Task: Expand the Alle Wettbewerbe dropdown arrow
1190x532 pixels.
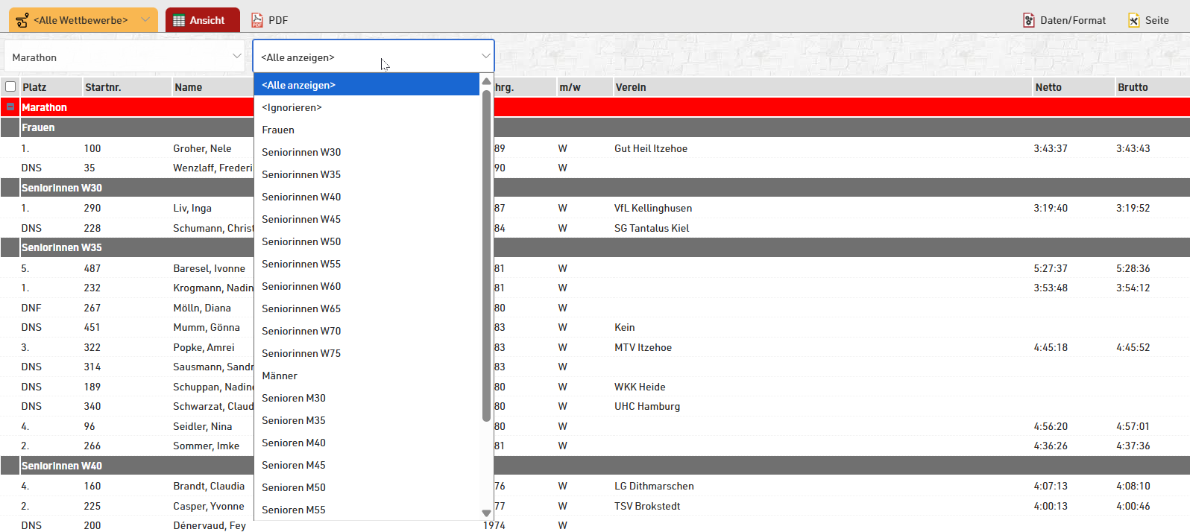Action: coord(145,20)
